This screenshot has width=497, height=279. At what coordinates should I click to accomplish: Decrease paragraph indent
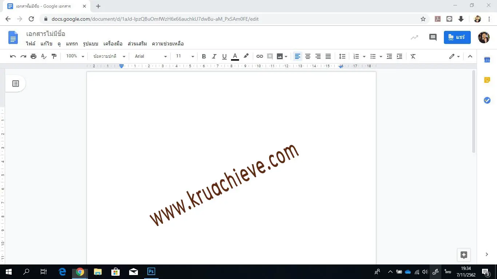(389, 56)
